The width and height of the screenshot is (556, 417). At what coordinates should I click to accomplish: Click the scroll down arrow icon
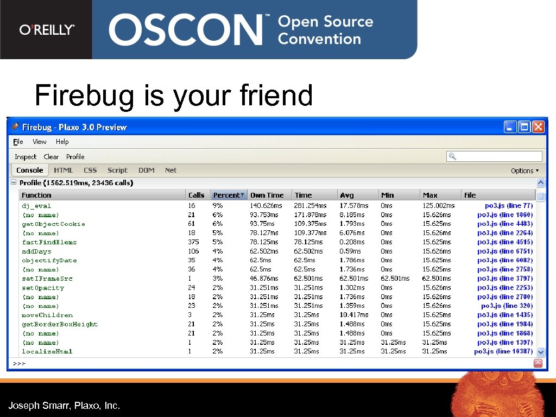pyautogui.click(x=541, y=352)
